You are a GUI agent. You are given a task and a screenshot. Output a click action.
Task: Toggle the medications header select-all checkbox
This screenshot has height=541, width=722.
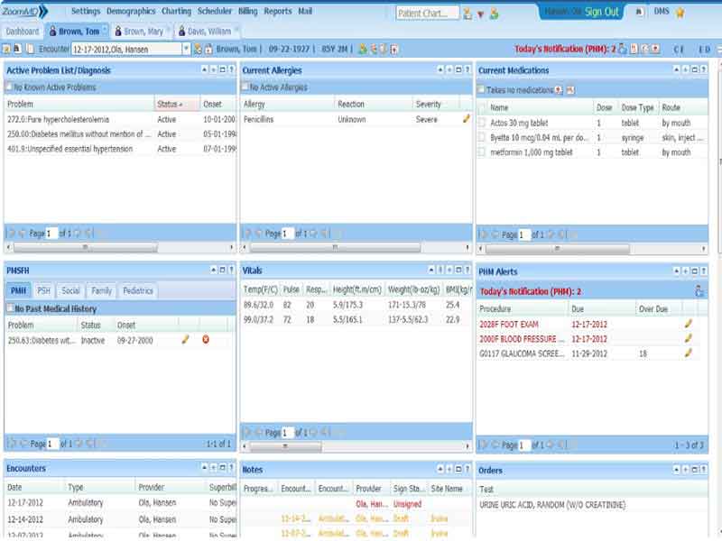(482, 107)
